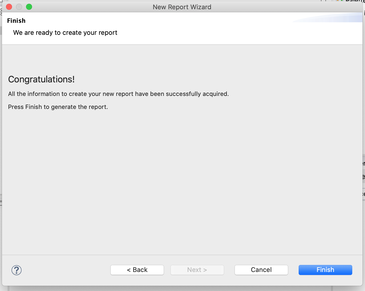Click the question mark help bubble
The width and height of the screenshot is (365, 291).
pos(16,270)
